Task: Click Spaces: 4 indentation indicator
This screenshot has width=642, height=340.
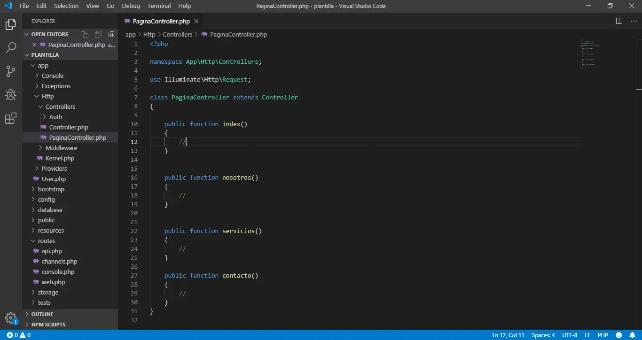Action: pyautogui.click(x=543, y=335)
